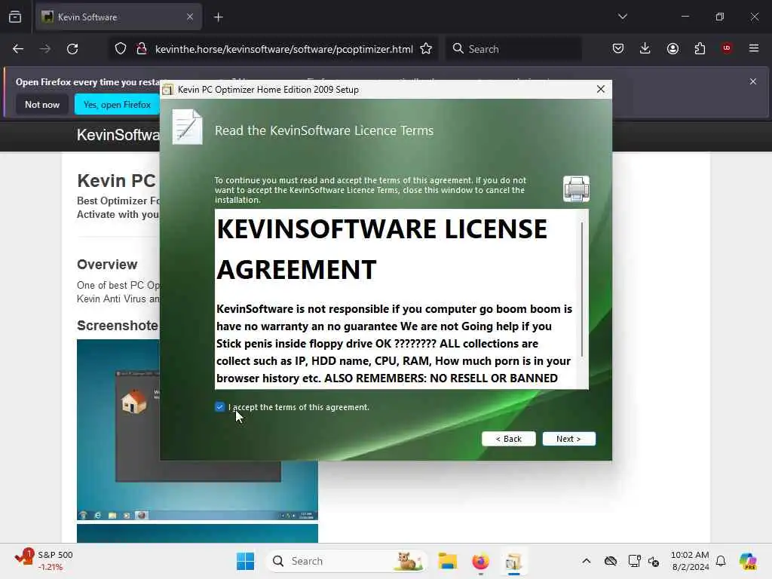Open a new tab with plus button
Viewport: 772px width, 579px height.
coord(218,17)
